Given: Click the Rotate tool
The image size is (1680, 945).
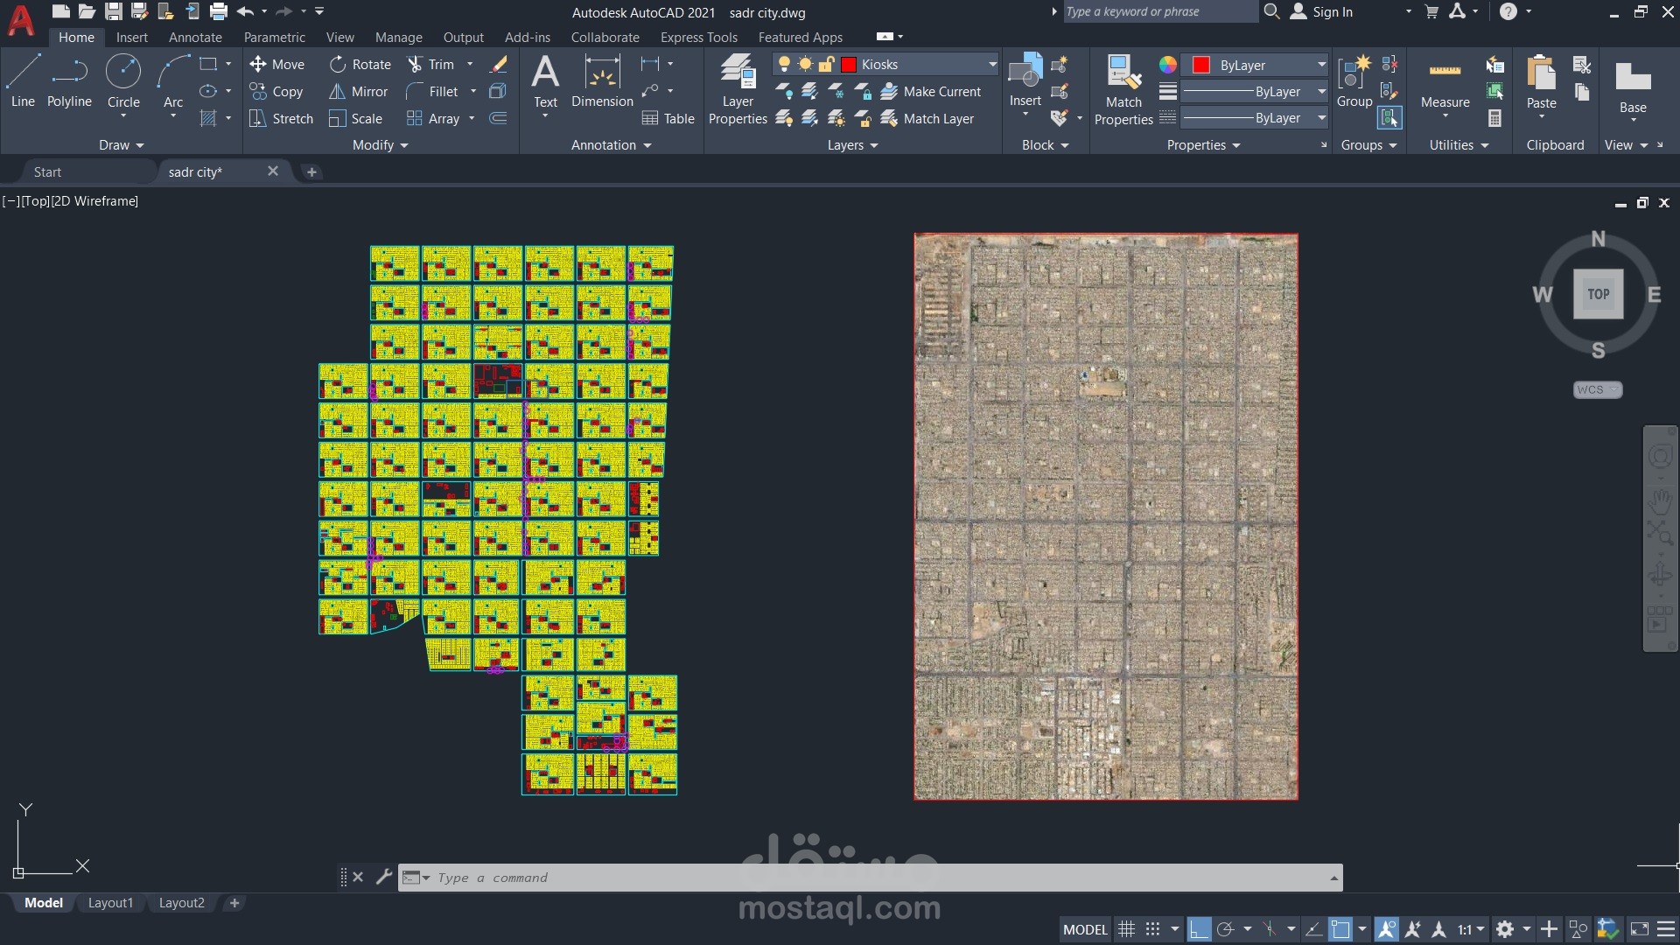Looking at the screenshot, I should (360, 64).
